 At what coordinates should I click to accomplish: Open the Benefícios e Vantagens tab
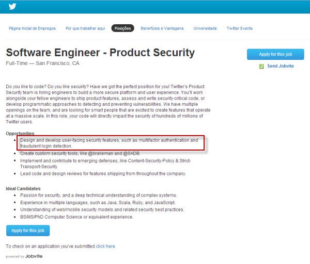click(x=162, y=28)
